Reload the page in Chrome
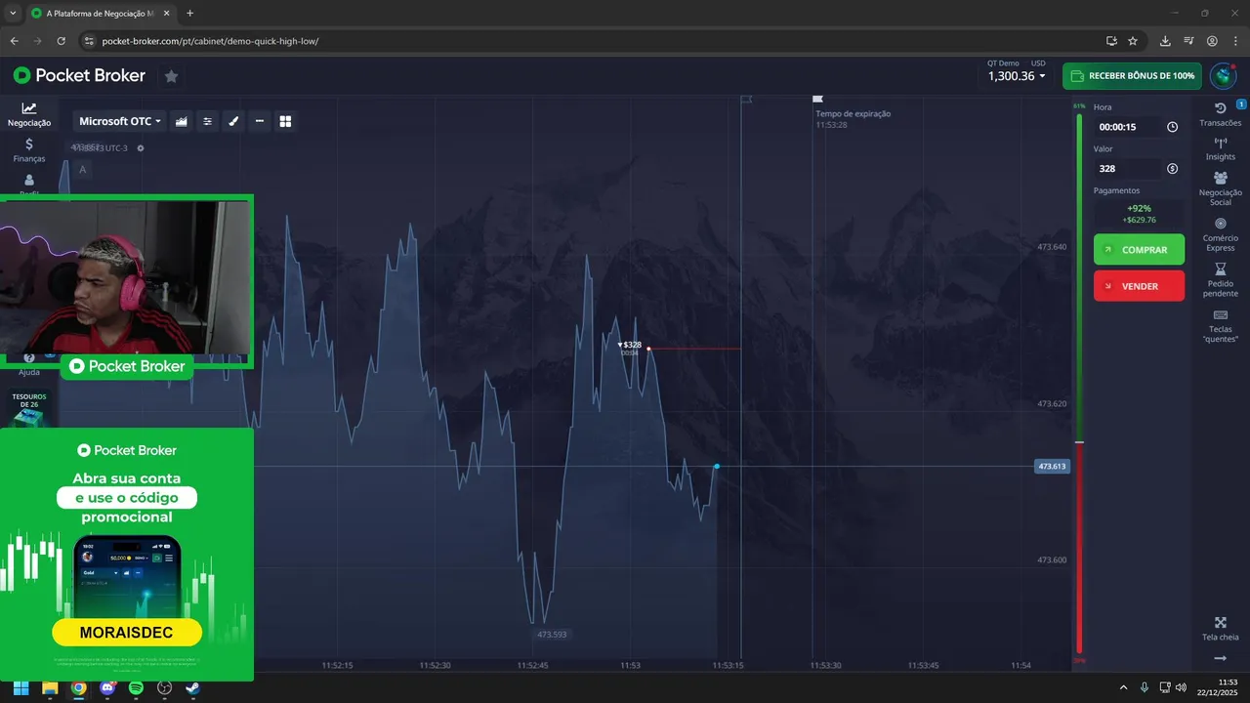The image size is (1250, 703). point(61,41)
